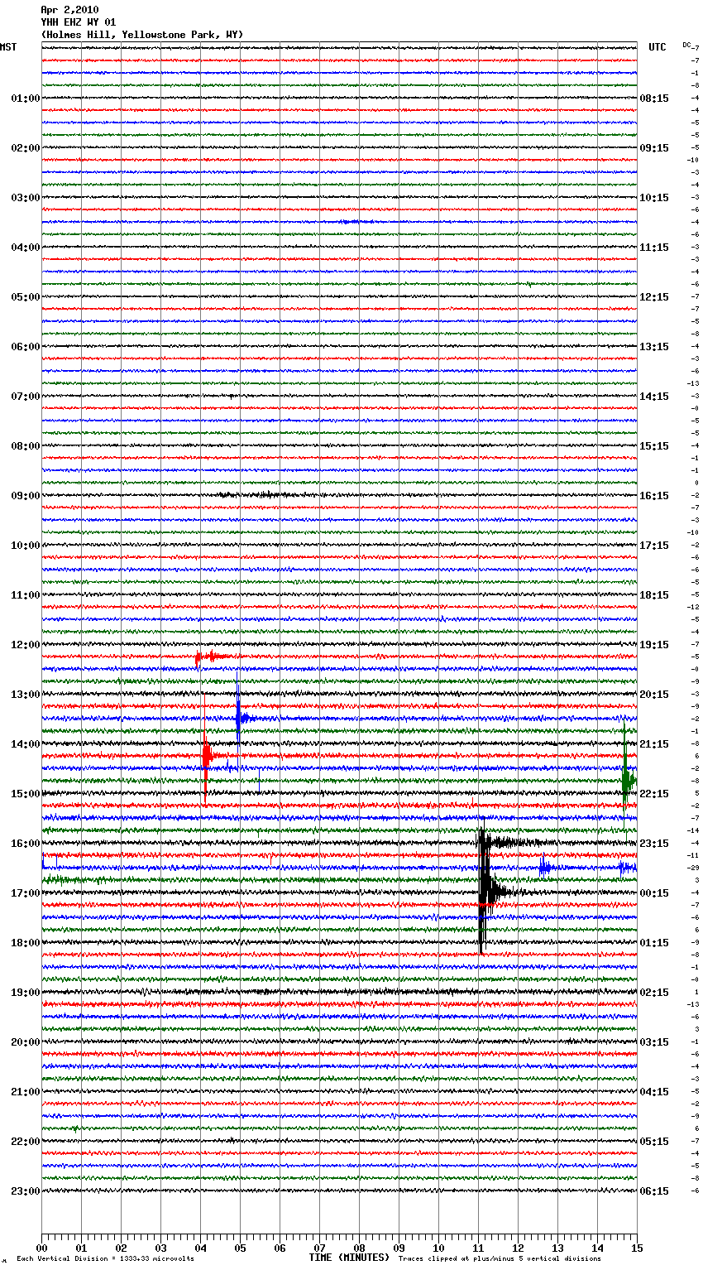Click bottom axis minute label "08"
This screenshot has width=703, height=1270.
point(359,1248)
